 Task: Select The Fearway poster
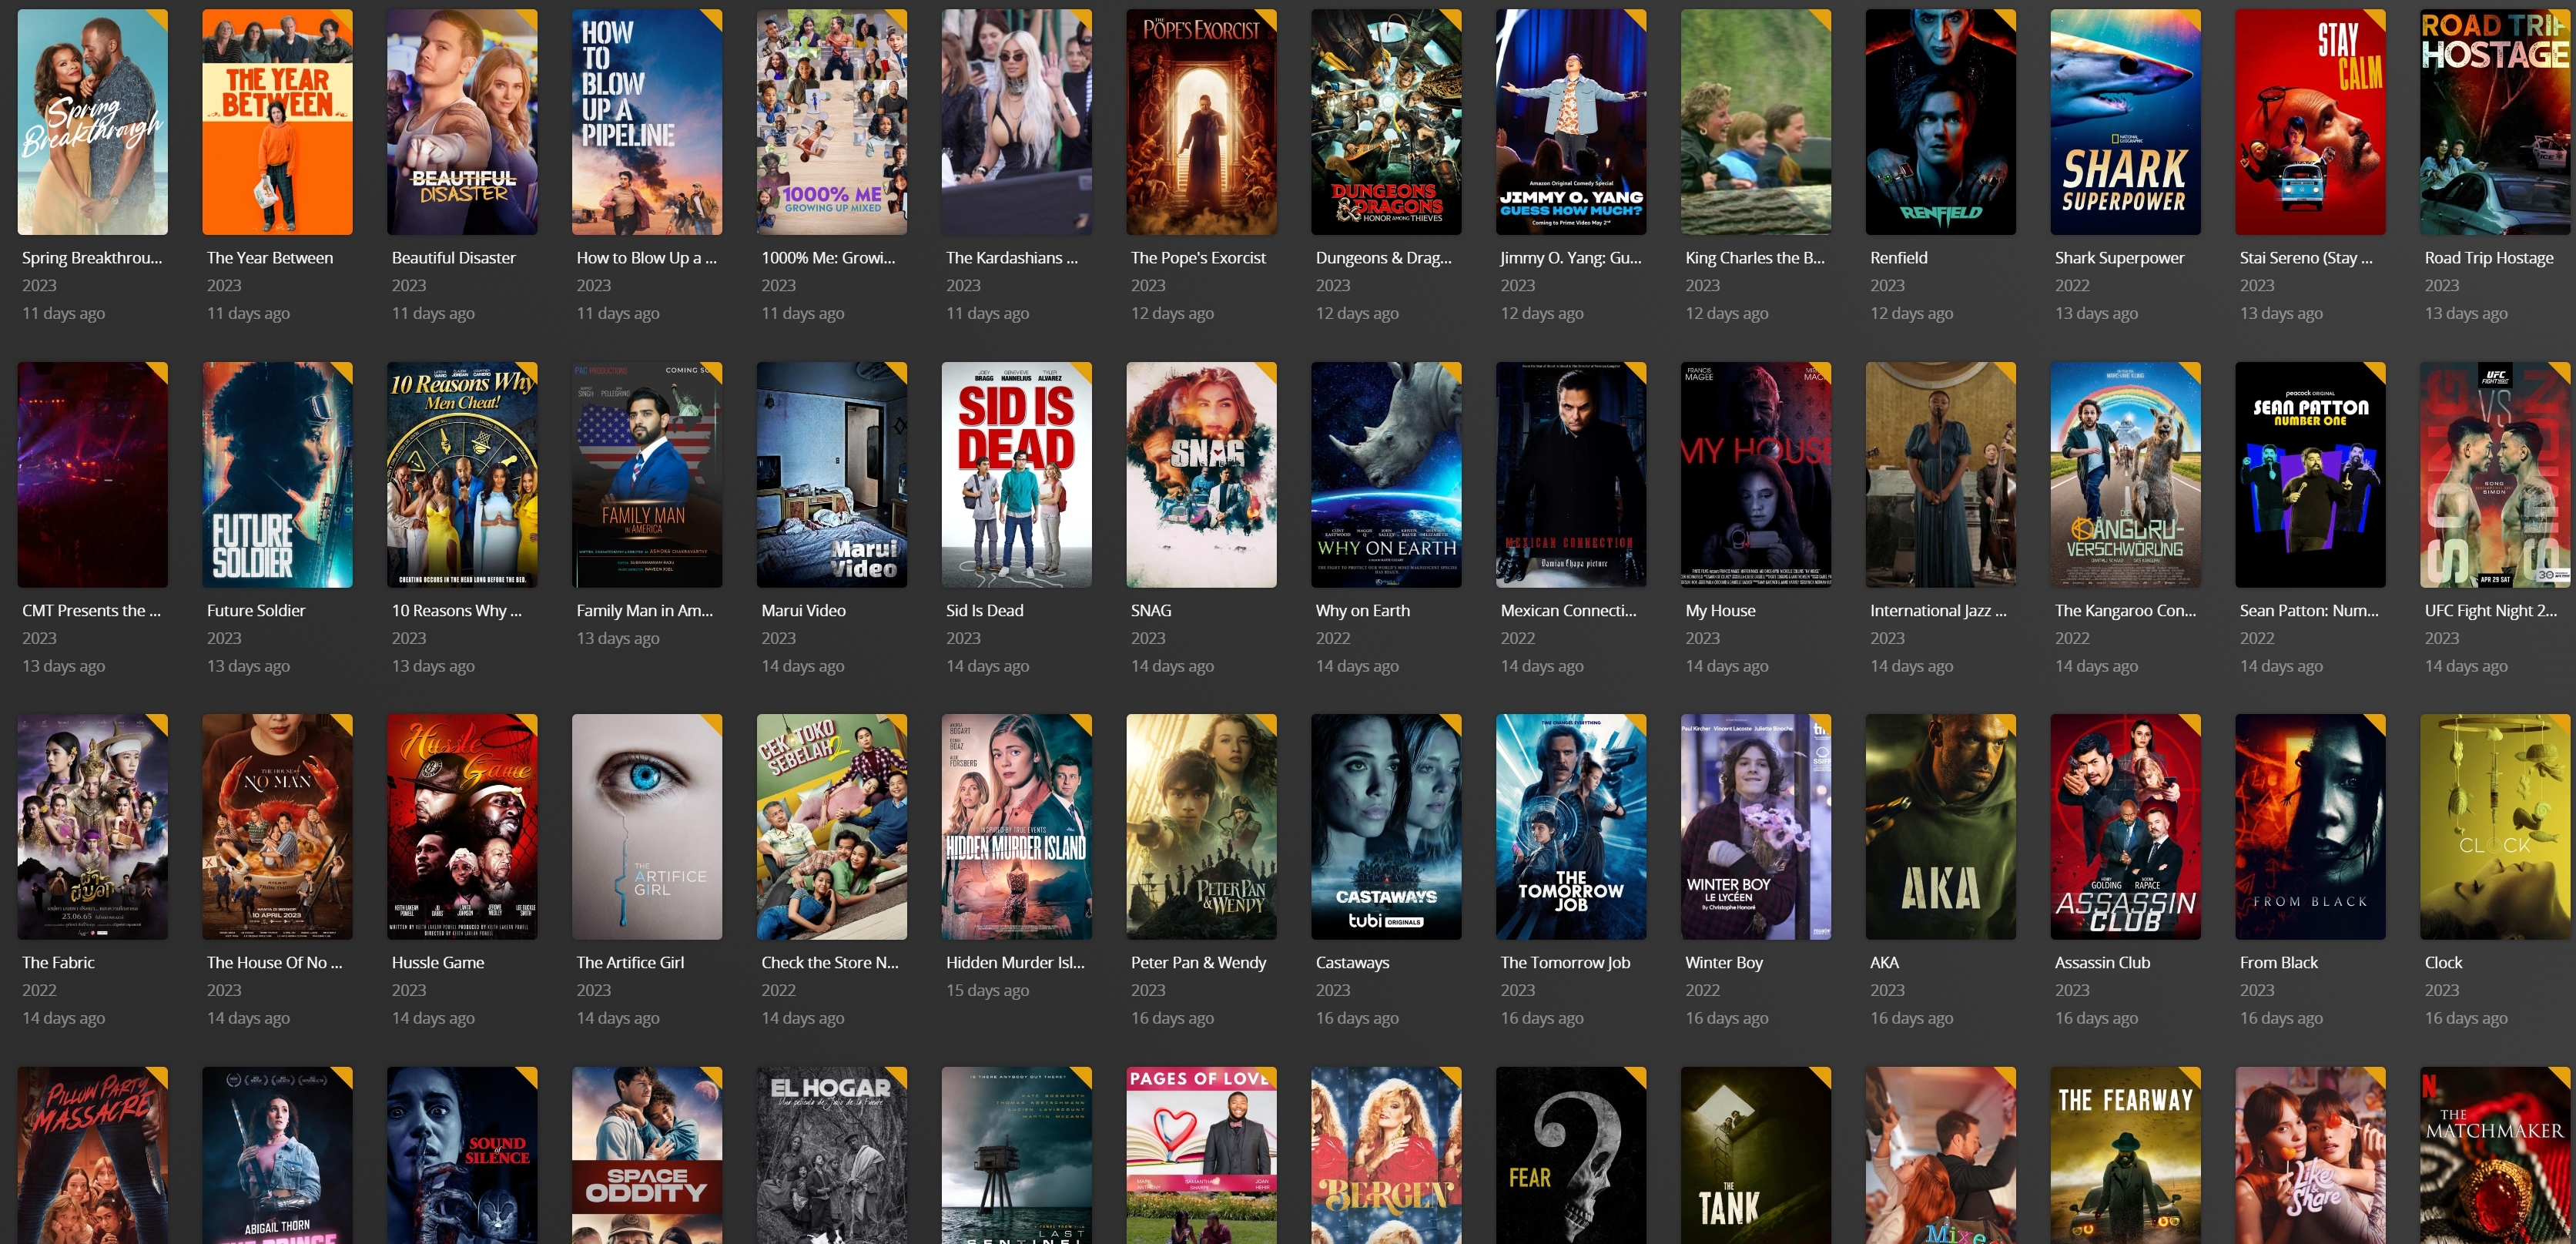tap(2125, 1155)
